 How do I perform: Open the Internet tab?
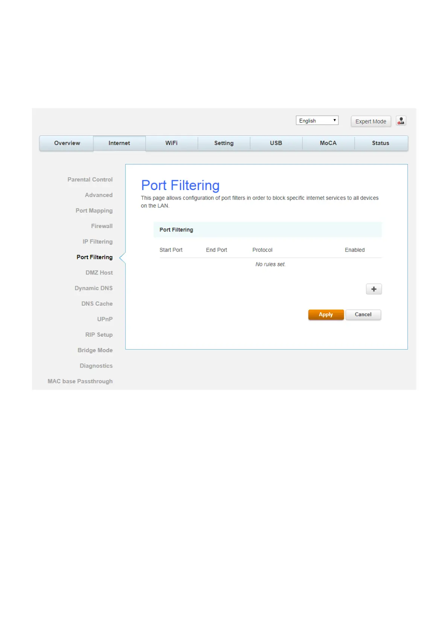tap(119, 143)
